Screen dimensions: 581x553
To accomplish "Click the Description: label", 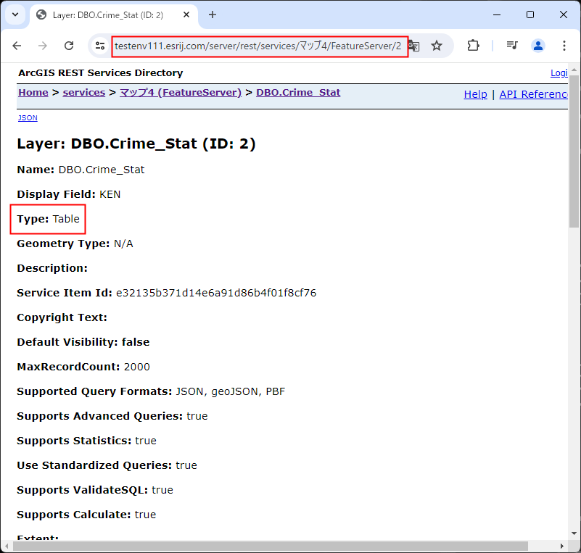I will point(52,268).
